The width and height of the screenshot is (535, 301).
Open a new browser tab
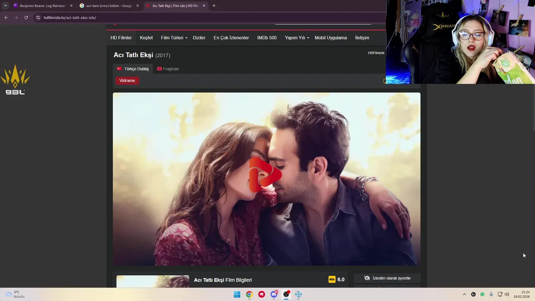click(214, 6)
